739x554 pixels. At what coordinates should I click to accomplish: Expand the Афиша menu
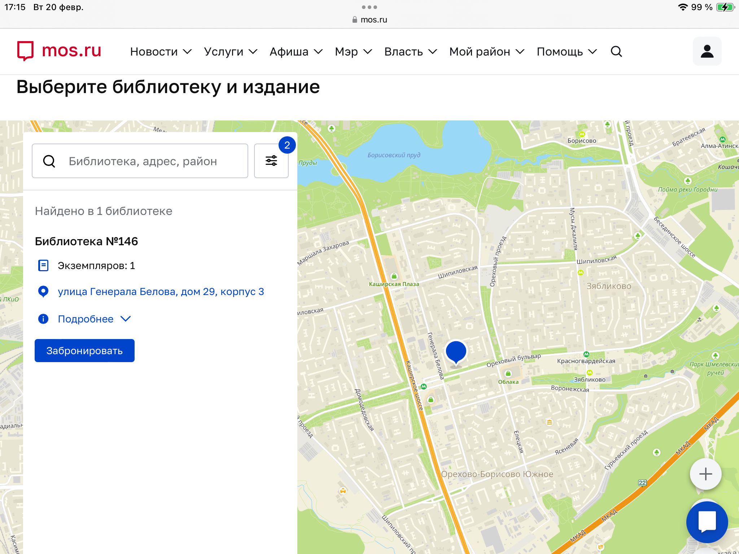pos(296,52)
